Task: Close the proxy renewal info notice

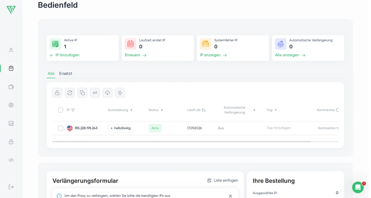Action: coord(230,196)
